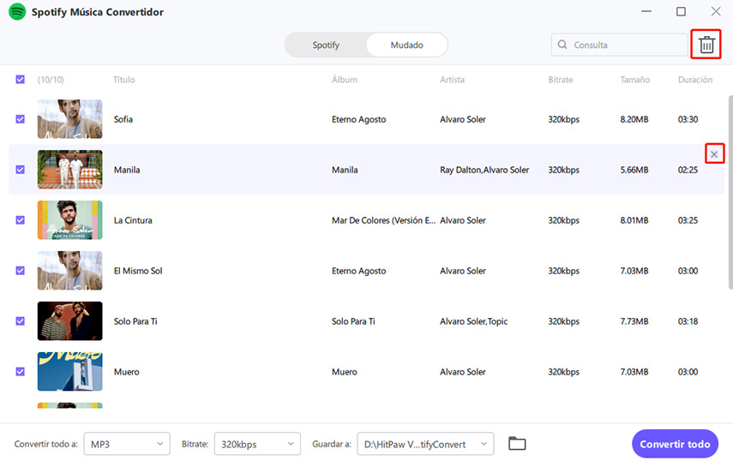
Task: Uncheck the Solo Para Ti checkbox
Action: [x=20, y=320]
